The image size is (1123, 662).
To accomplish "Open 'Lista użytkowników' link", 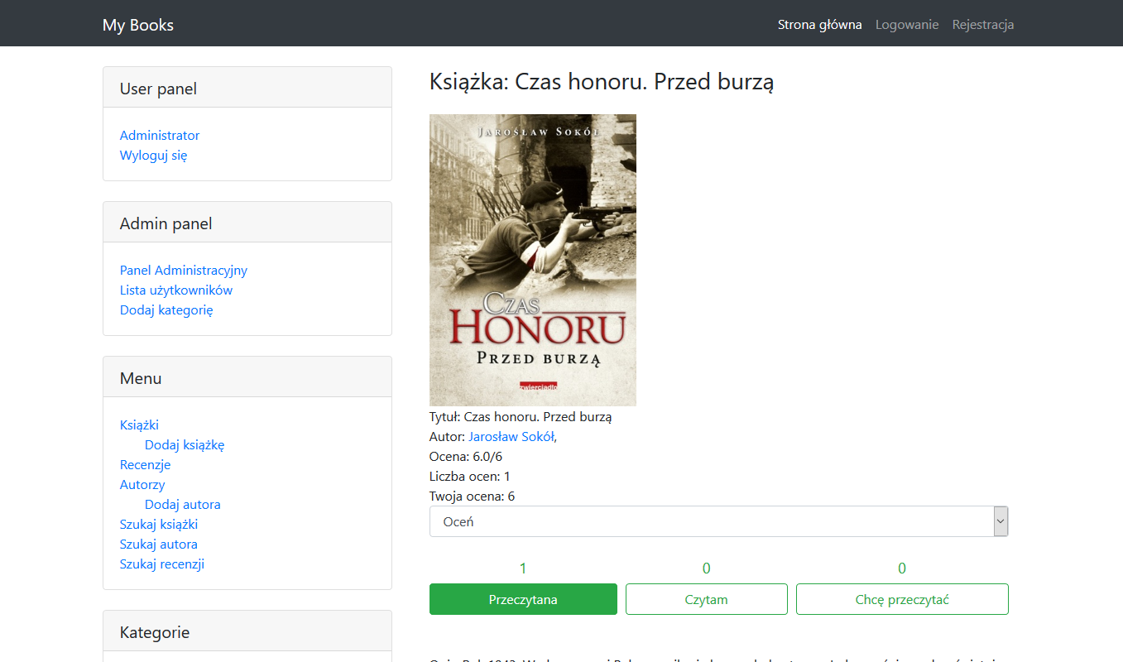I will click(x=176, y=290).
